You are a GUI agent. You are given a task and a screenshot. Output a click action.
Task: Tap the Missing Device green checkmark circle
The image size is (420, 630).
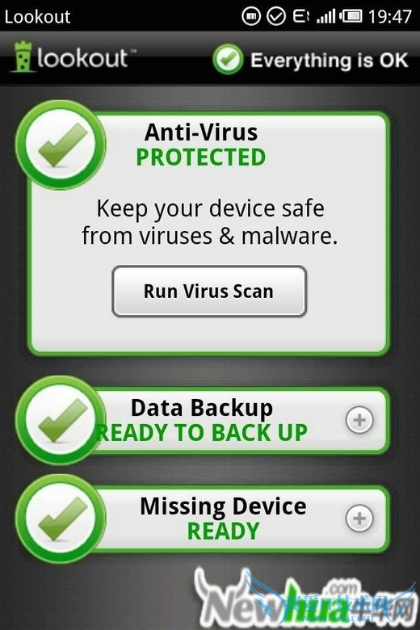coord(61,519)
